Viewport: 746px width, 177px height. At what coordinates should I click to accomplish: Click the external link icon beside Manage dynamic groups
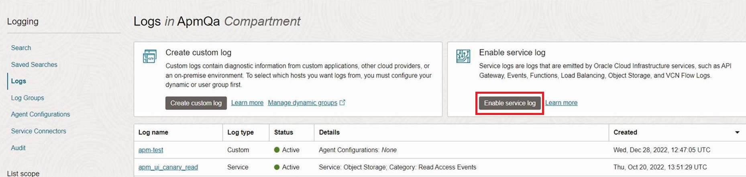[342, 103]
